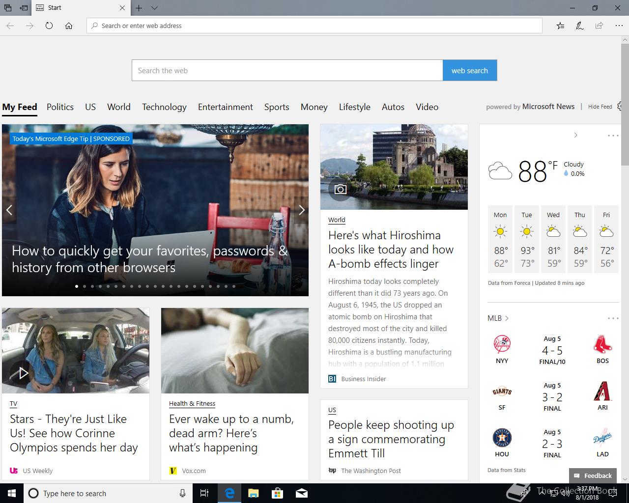Click the web search button

tap(470, 70)
